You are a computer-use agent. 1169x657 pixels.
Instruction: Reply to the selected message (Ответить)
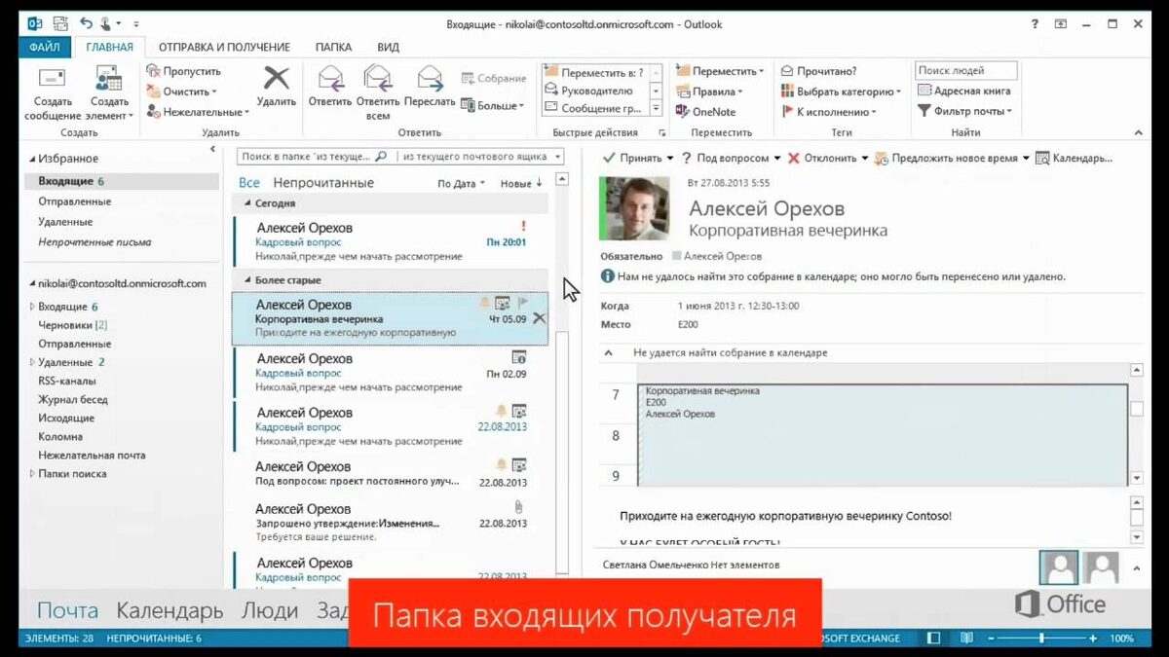click(329, 86)
